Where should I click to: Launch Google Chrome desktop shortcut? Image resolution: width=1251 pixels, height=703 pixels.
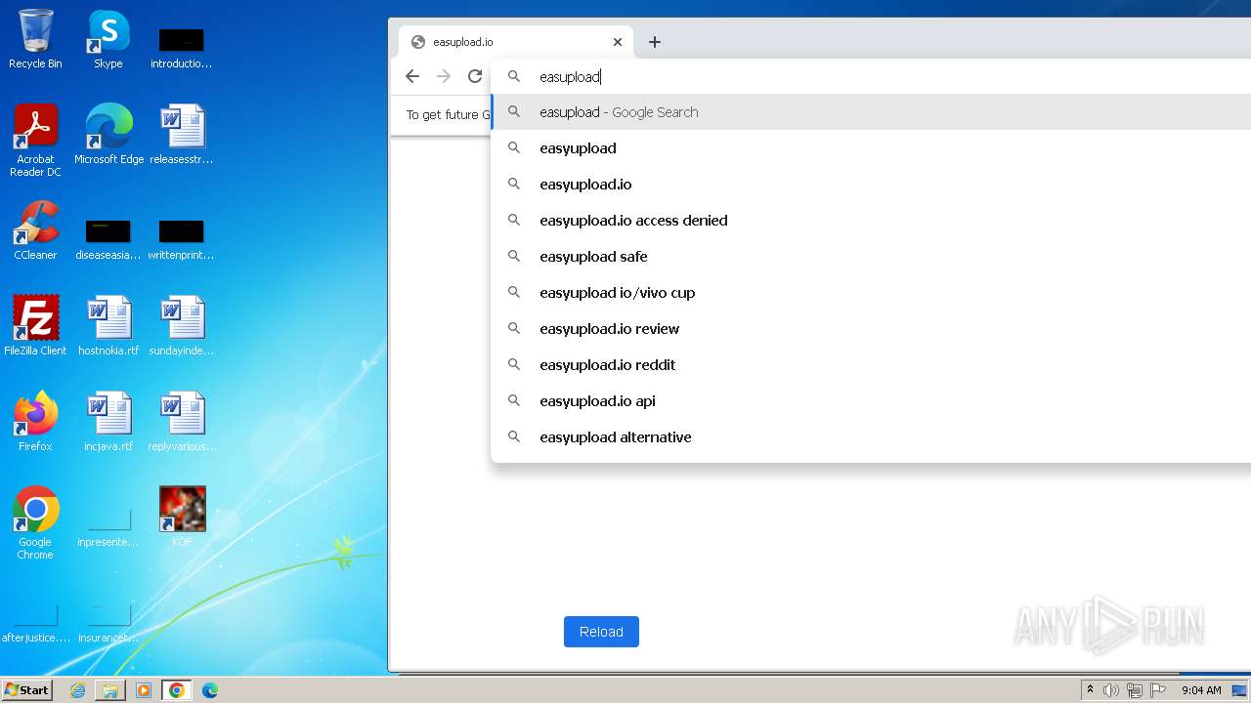point(35,522)
